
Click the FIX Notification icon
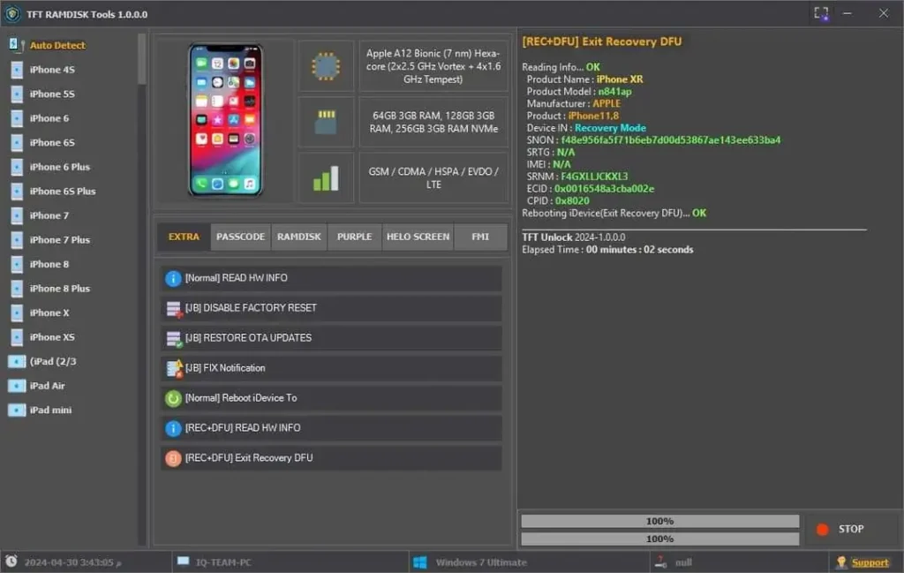point(173,368)
